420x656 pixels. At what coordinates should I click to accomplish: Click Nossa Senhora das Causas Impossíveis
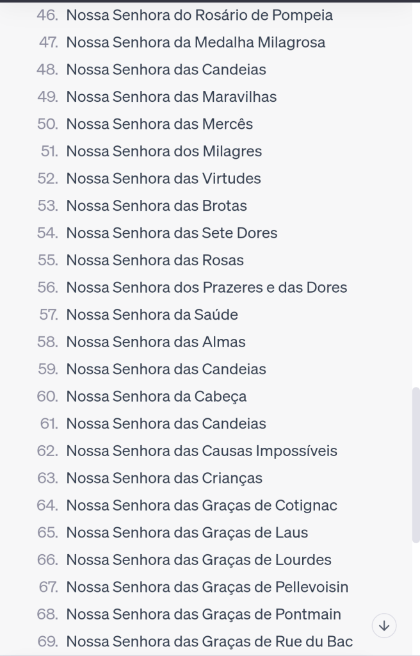[202, 451]
